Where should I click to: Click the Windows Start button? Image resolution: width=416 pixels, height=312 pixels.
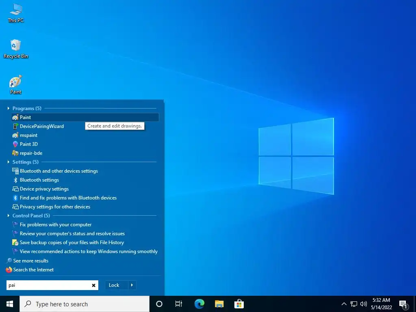click(x=10, y=304)
